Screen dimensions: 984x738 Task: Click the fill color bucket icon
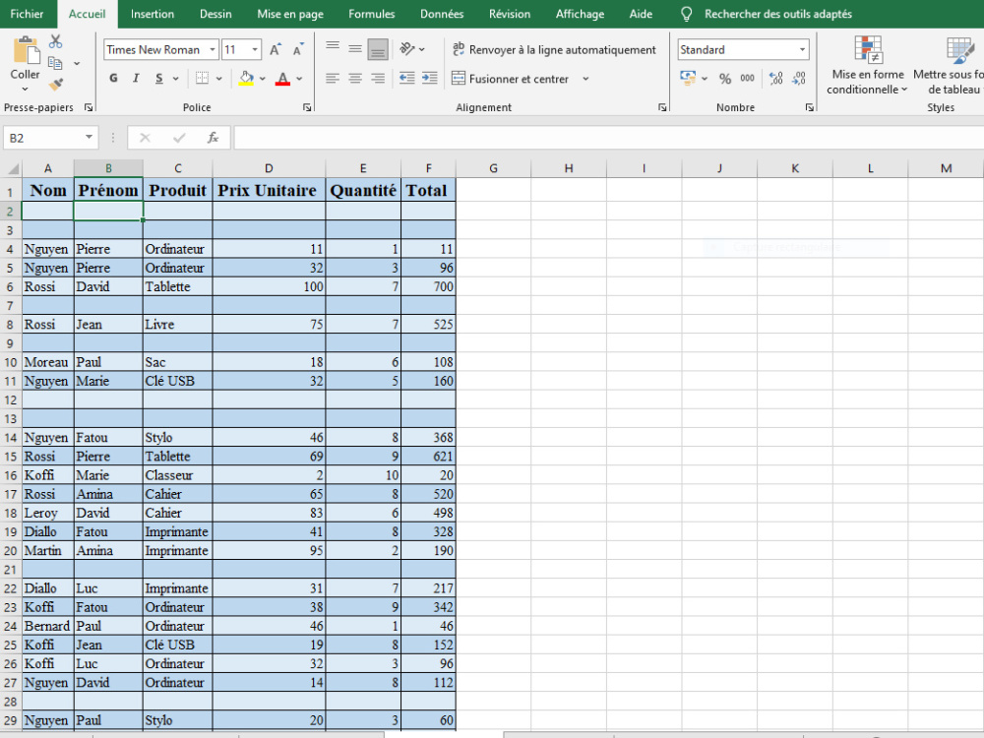coord(246,79)
